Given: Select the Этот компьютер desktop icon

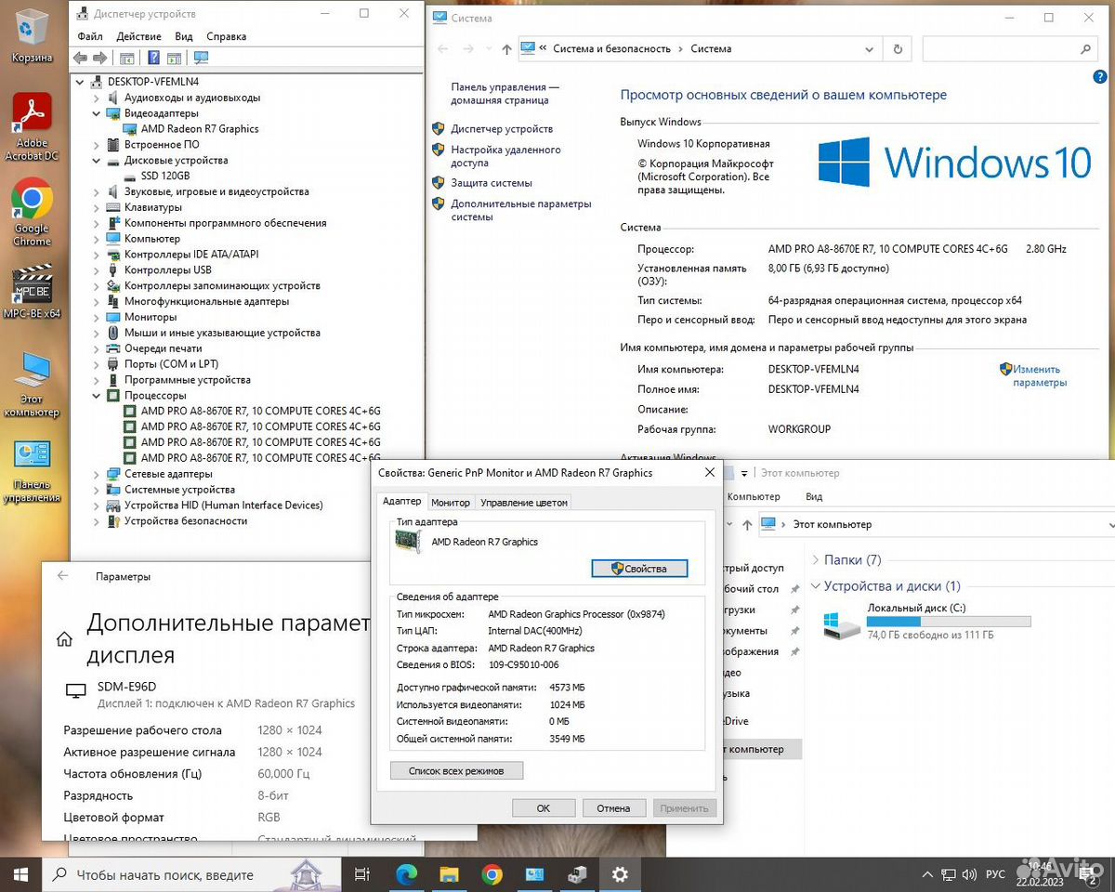Looking at the screenshot, I should tap(32, 385).
